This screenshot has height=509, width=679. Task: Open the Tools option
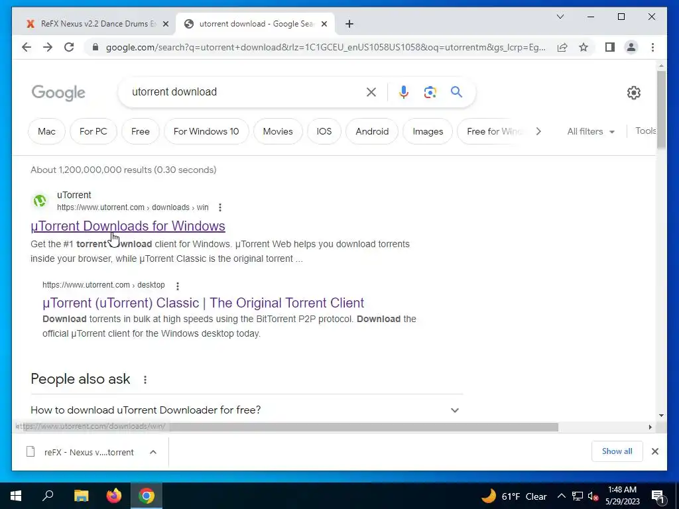645,131
